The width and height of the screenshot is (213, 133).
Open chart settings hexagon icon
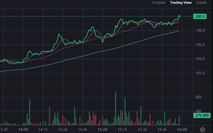[202, 130]
